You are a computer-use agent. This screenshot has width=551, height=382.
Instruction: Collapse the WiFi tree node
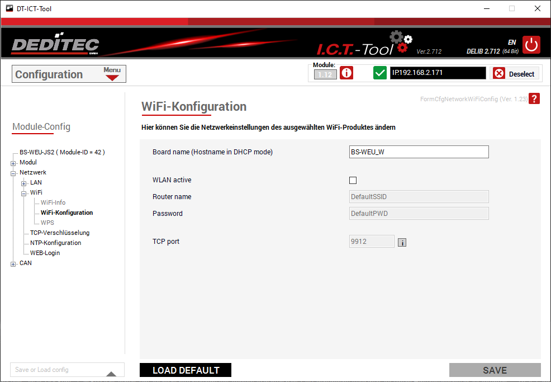tap(24, 193)
